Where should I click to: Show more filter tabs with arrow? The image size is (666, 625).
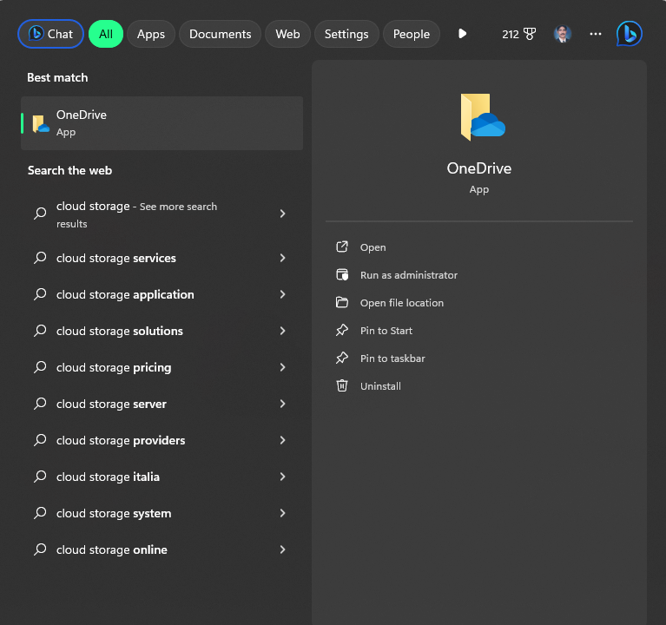coord(462,34)
